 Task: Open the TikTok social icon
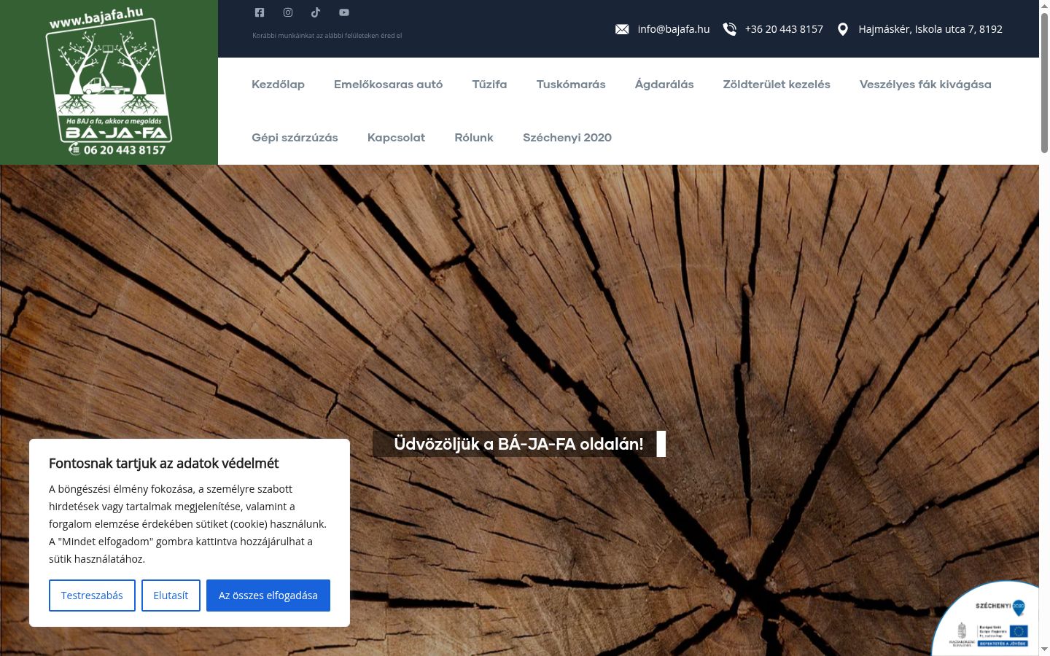tap(316, 12)
